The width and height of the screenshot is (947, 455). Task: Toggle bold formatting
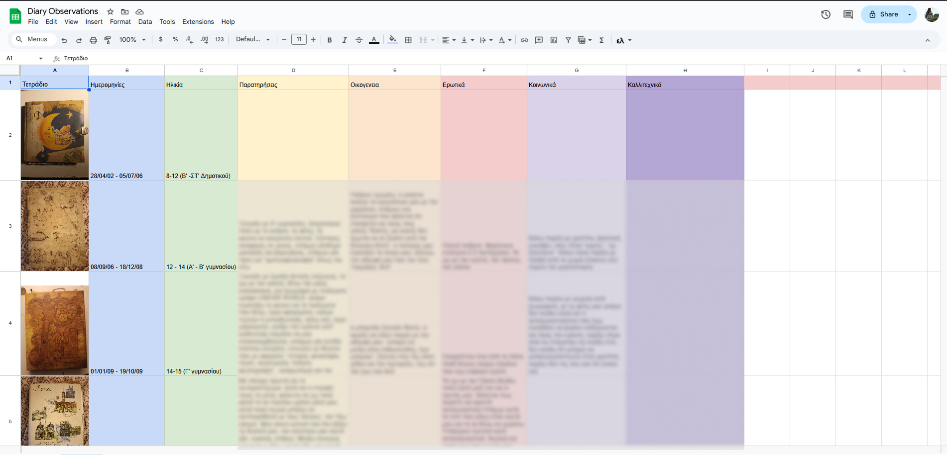pyautogui.click(x=330, y=40)
